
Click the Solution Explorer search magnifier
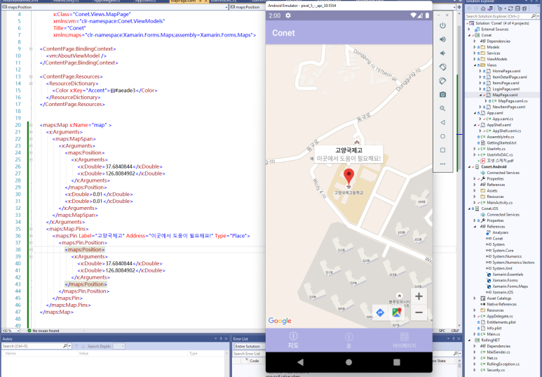pyautogui.click(x=534, y=16)
